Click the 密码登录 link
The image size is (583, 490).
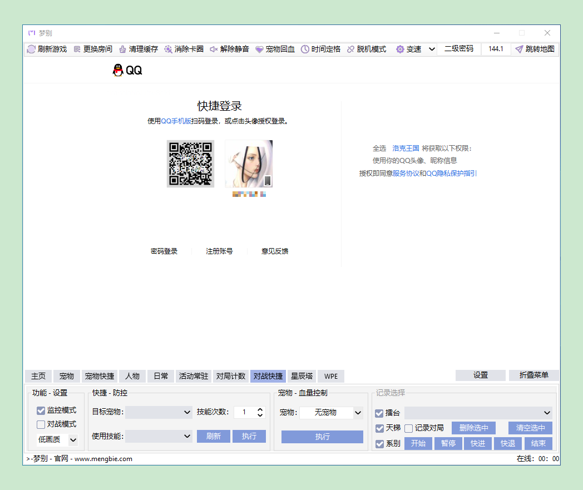[x=164, y=251]
